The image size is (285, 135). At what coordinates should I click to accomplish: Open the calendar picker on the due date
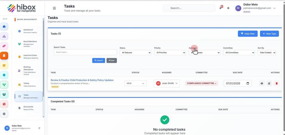pos(248,83)
